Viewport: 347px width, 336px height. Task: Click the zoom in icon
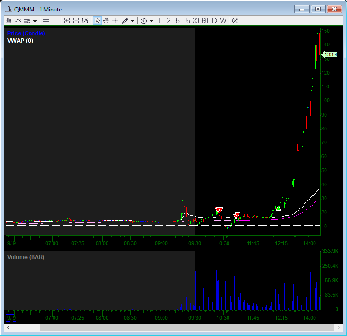click(67, 21)
